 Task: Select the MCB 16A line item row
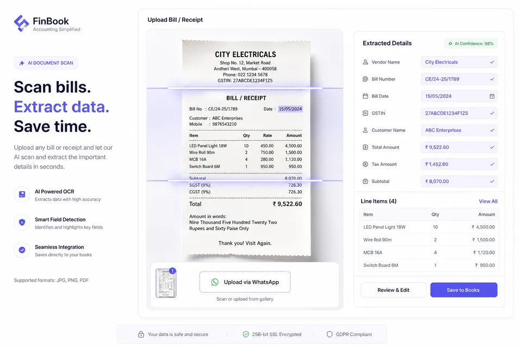coord(429,252)
